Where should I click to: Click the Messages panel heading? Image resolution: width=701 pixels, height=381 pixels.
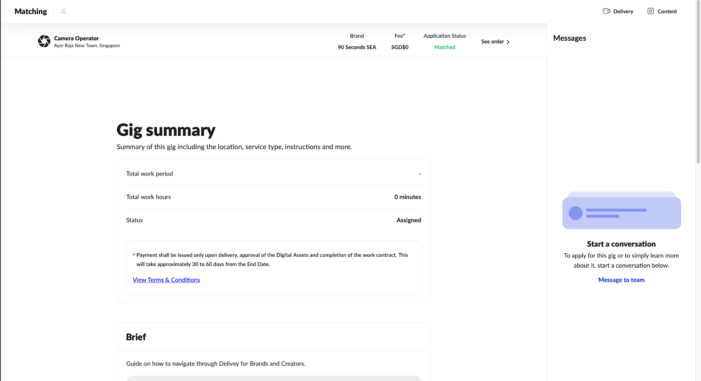(570, 38)
